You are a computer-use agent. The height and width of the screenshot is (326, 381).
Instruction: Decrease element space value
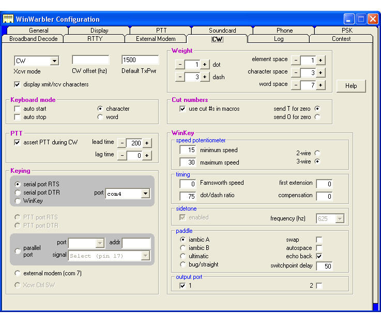click(296, 60)
